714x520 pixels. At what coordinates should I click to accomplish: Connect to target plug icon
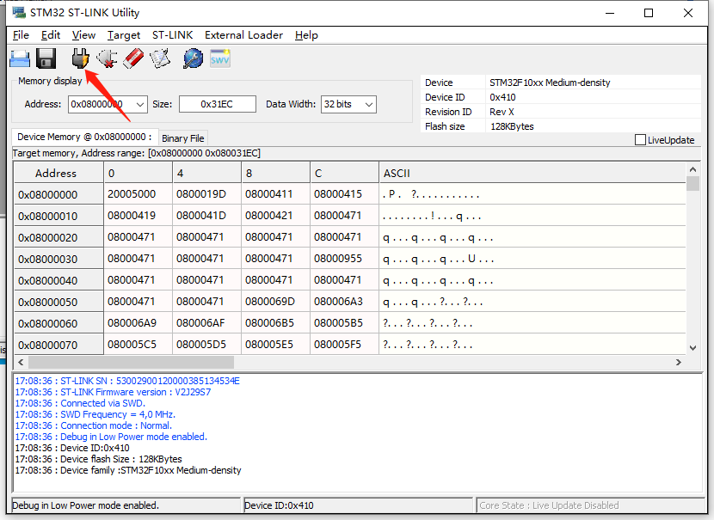pyautogui.click(x=81, y=58)
